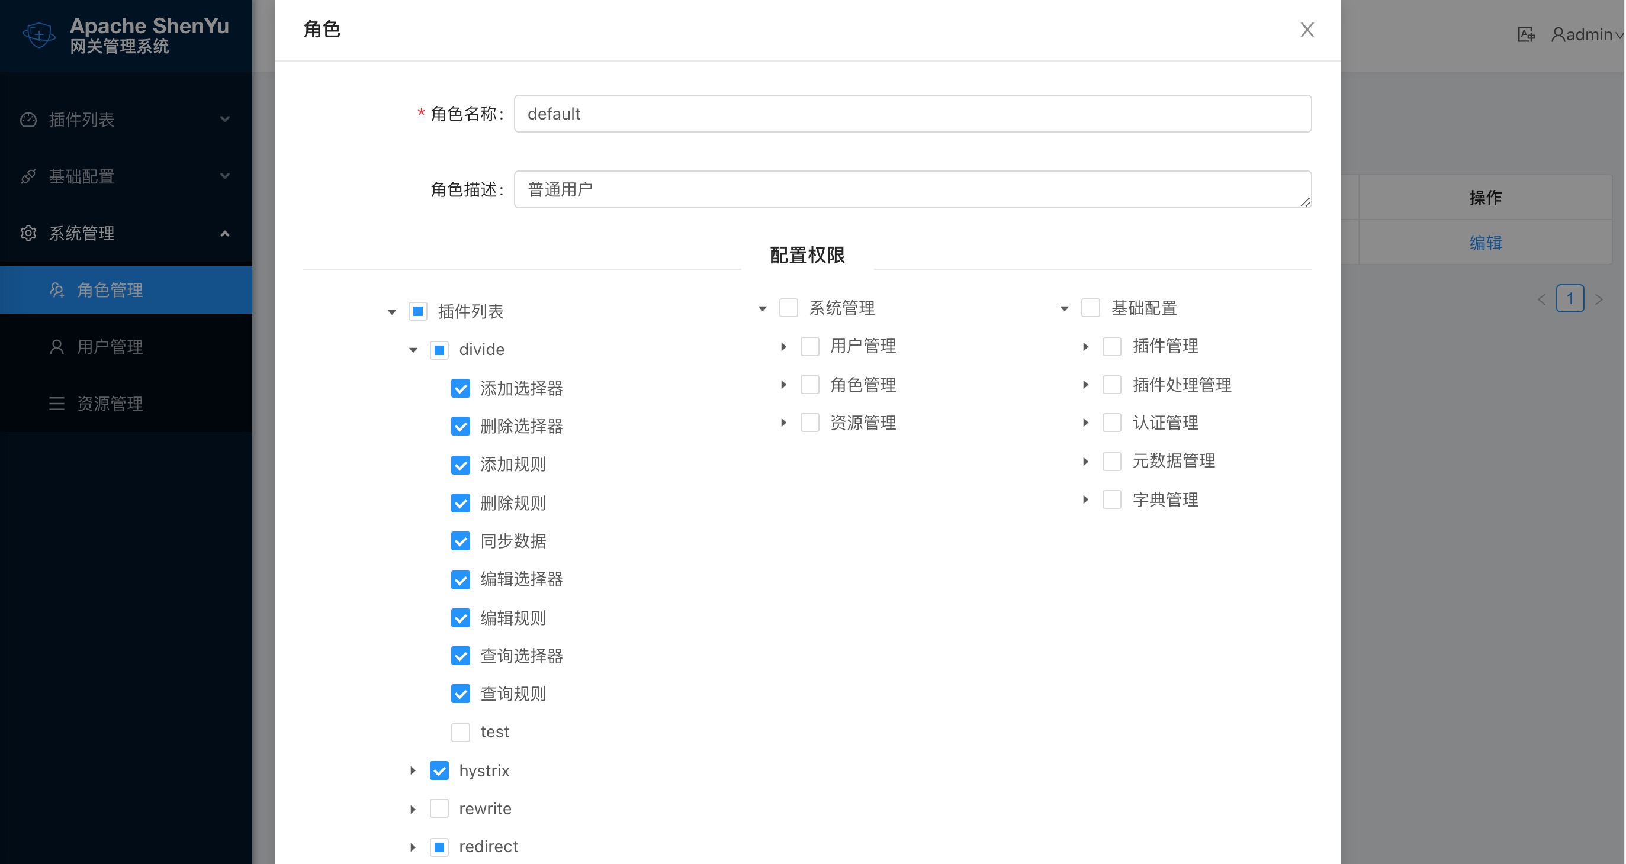The height and width of the screenshot is (864, 1626).
Task: Click the 资源管理 list icon in sidebar
Action: [x=57, y=404]
